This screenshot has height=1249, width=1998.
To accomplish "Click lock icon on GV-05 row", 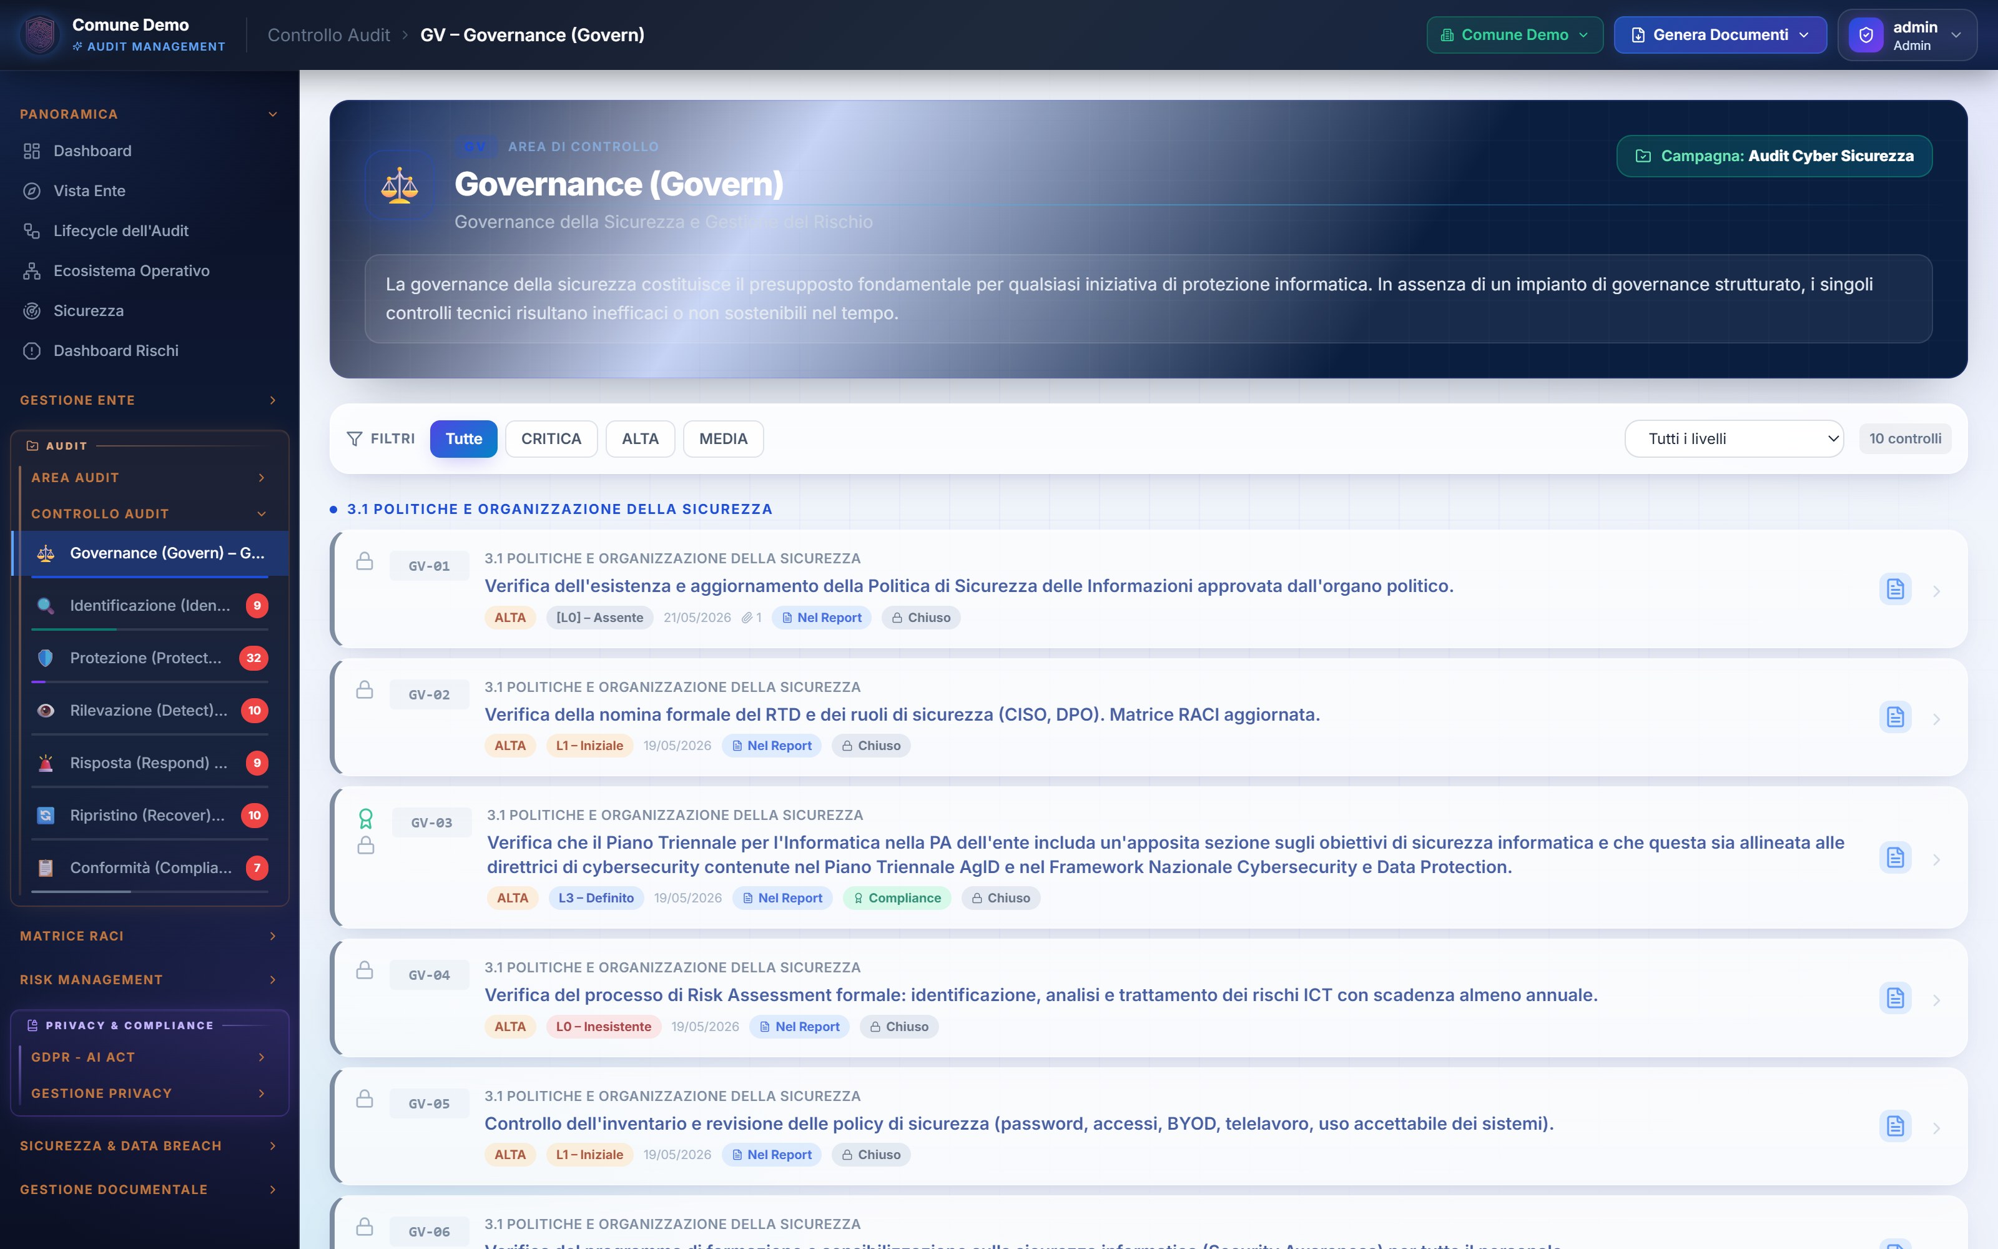I will pos(364,1100).
